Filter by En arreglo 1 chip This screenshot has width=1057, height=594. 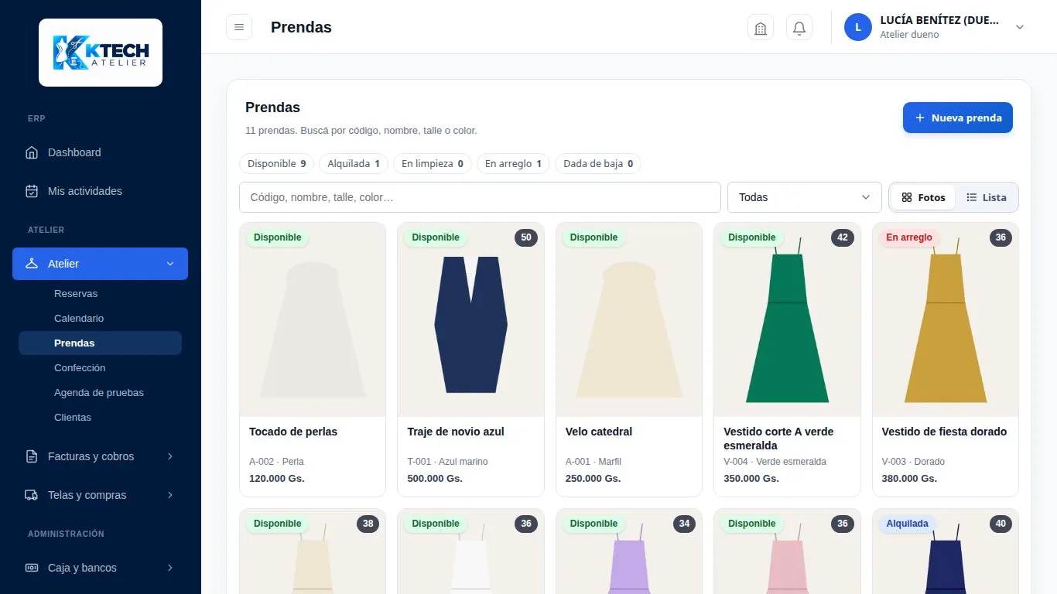click(513, 164)
